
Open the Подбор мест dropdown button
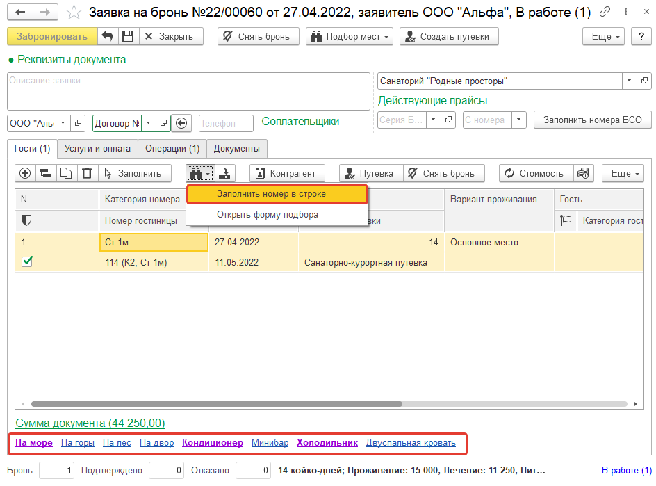click(350, 36)
